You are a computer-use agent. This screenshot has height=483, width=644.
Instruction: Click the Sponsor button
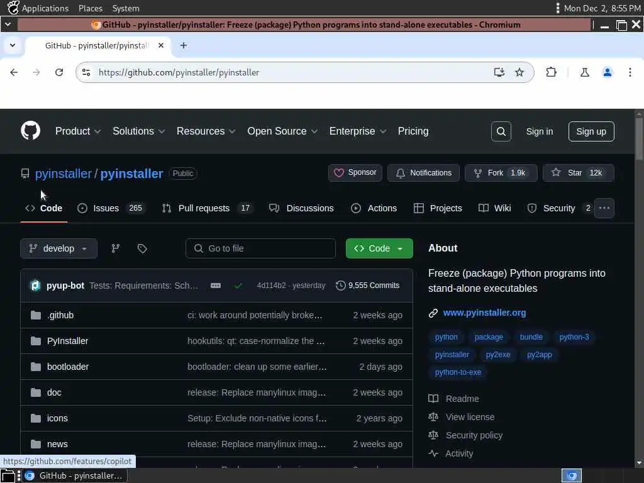click(355, 173)
